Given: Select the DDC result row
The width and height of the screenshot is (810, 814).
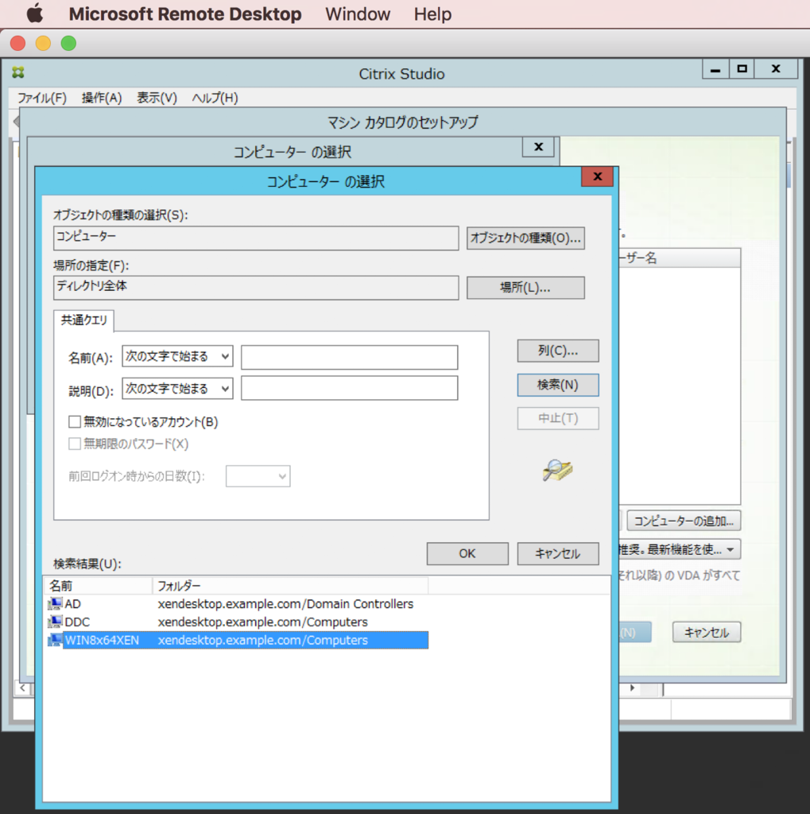Looking at the screenshot, I should click(238, 622).
